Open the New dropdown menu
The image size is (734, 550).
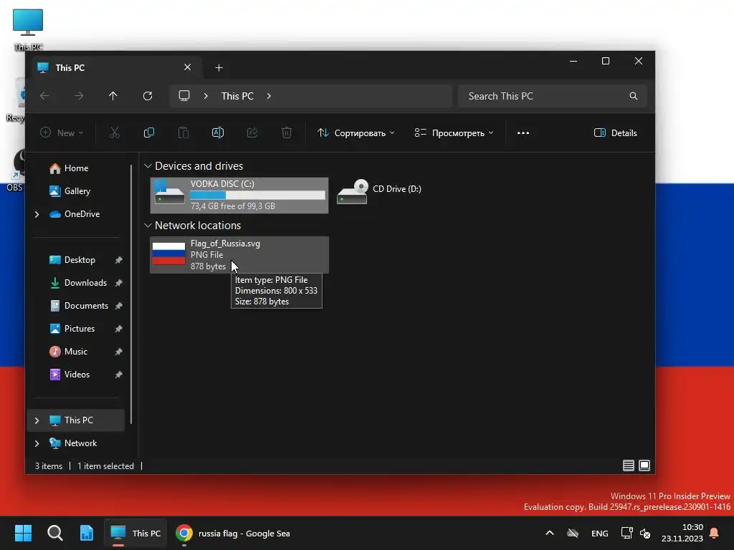[62, 132]
